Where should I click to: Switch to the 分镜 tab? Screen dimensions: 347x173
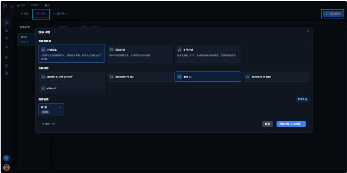coord(41,14)
